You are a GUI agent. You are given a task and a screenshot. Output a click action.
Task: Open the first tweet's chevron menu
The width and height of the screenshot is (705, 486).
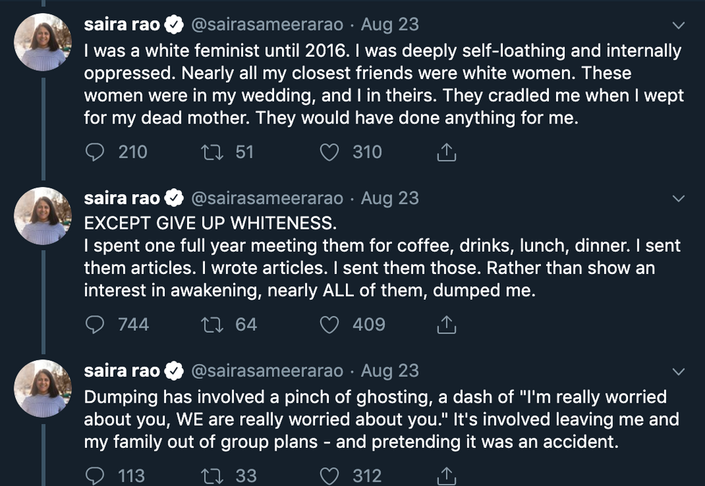(x=678, y=26)
